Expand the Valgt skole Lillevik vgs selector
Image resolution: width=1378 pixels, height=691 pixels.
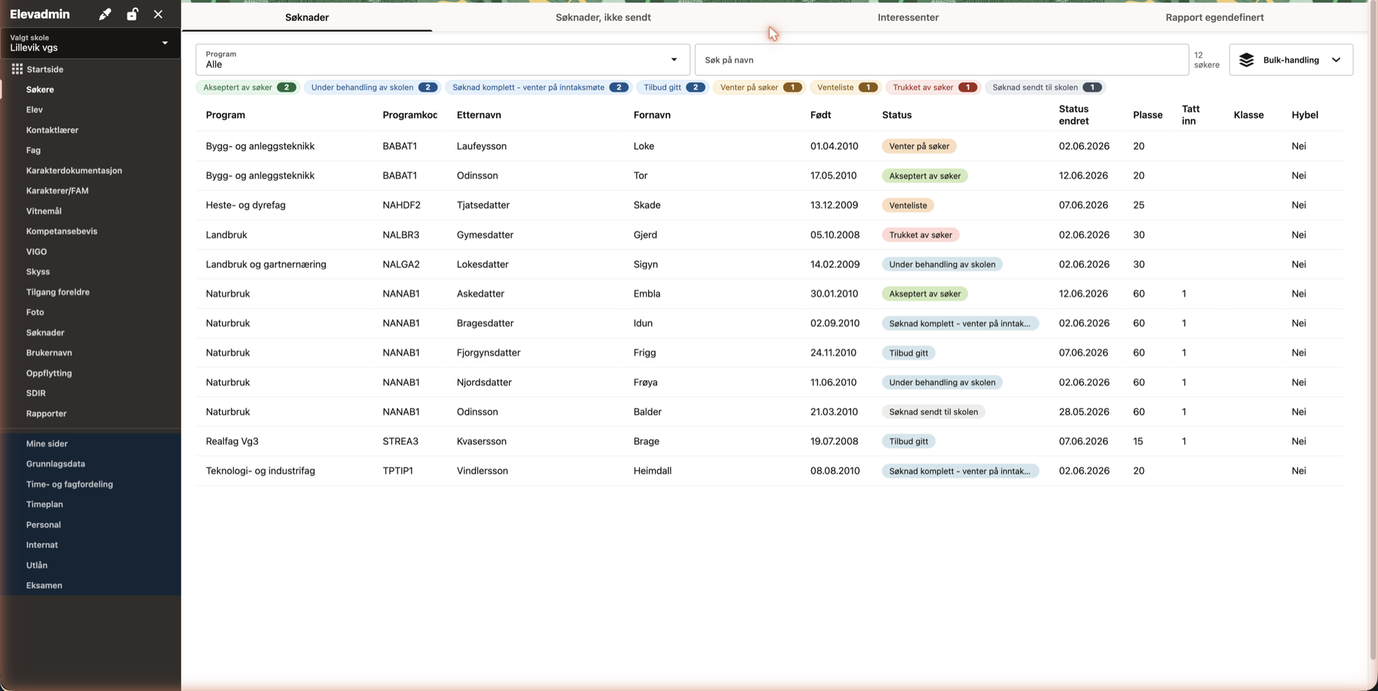tap(90, 43)
